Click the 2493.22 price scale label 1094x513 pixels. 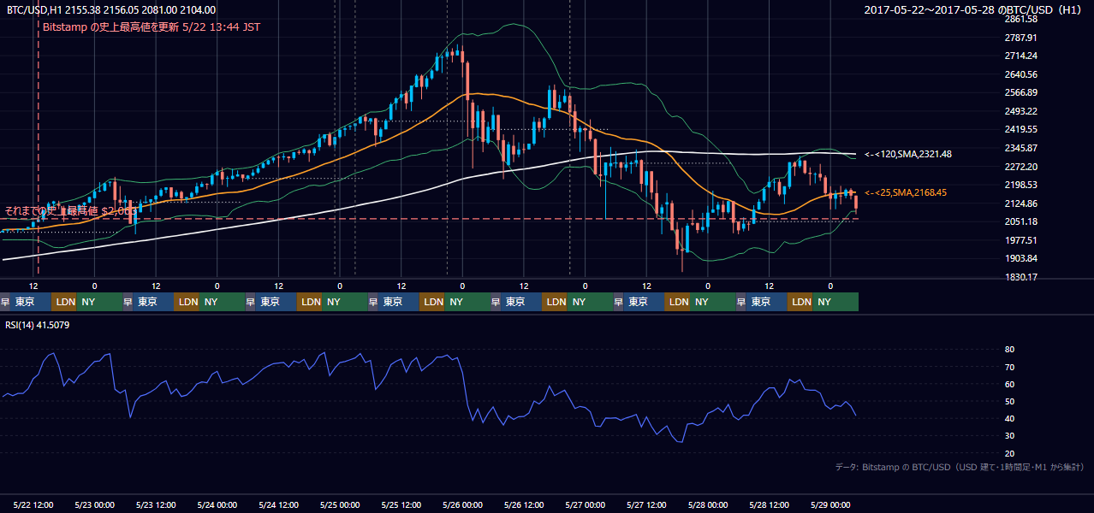pos(1020,111)
